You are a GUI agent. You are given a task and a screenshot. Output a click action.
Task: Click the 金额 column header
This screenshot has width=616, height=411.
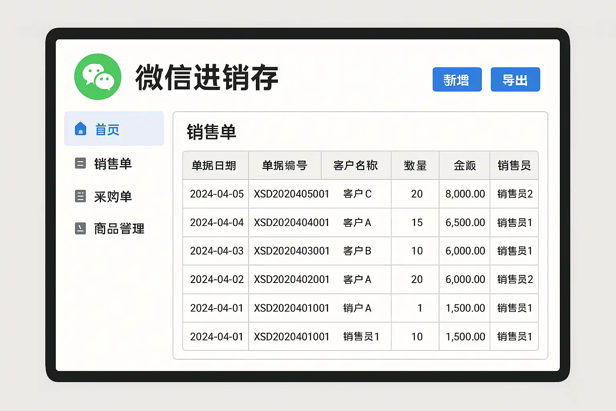click(464, 165)
